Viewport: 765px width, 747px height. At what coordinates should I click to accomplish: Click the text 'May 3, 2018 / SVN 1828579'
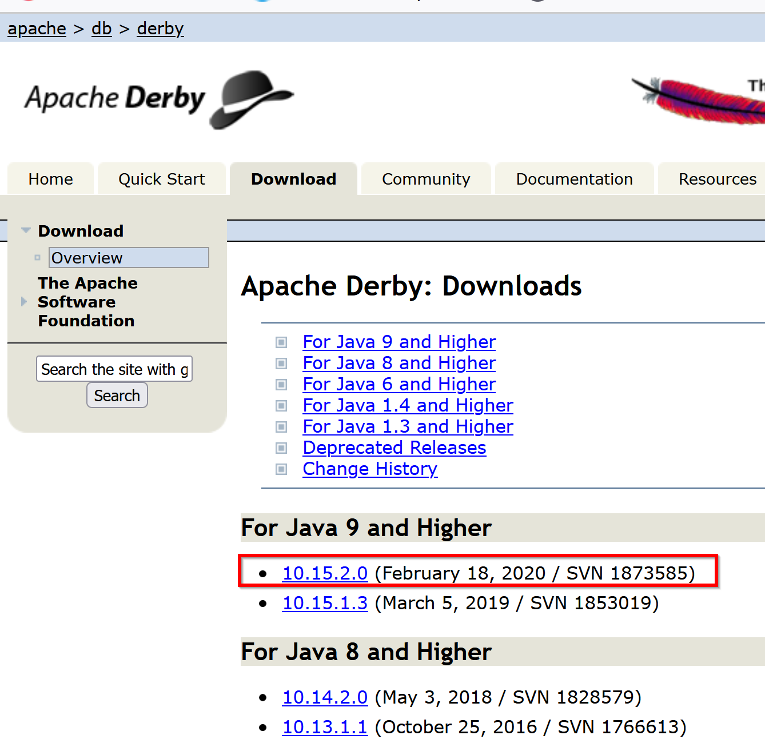[508, 697]
